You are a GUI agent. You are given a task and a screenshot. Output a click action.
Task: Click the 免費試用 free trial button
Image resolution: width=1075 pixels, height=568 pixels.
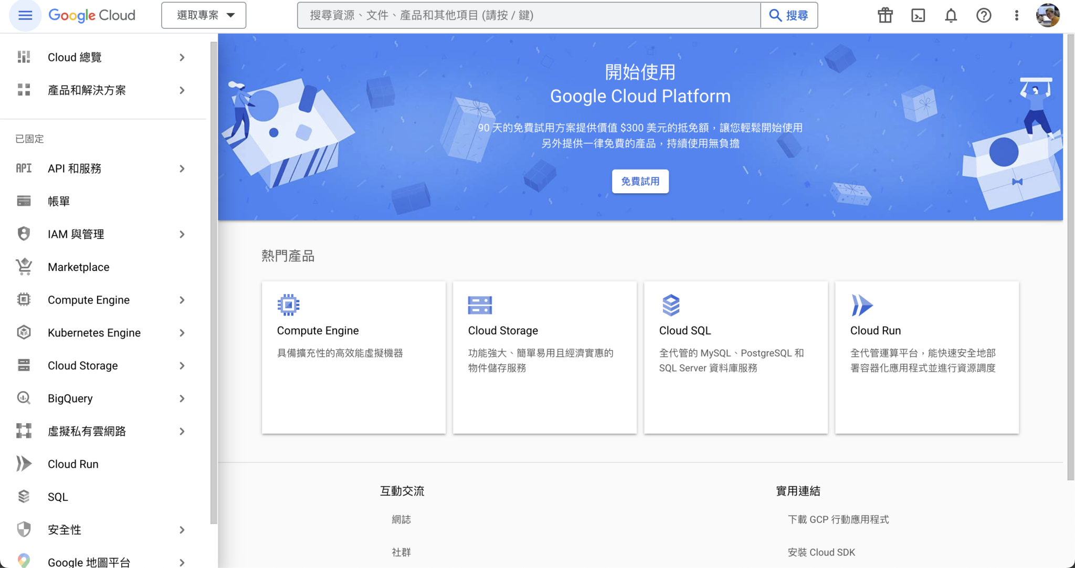[x=640, y=181]
